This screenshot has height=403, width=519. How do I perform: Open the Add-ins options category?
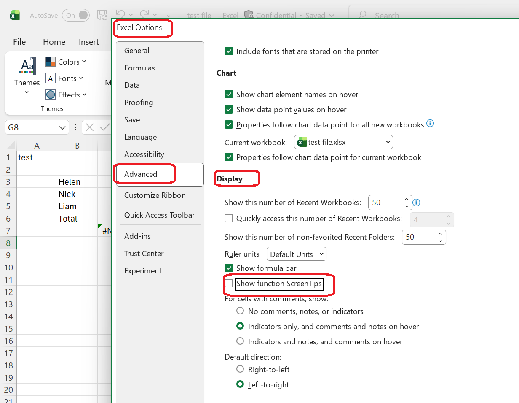point(160,236)
